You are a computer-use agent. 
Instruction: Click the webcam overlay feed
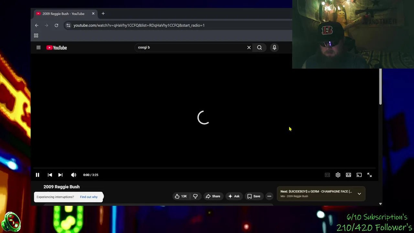tap(353, 34)
